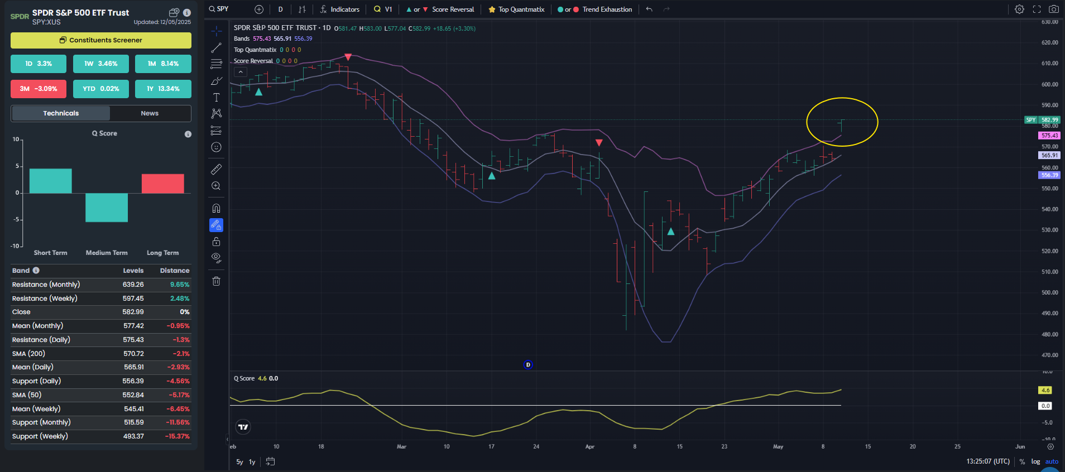Take a chart snapshot with camera icon

click(1054, 9)
